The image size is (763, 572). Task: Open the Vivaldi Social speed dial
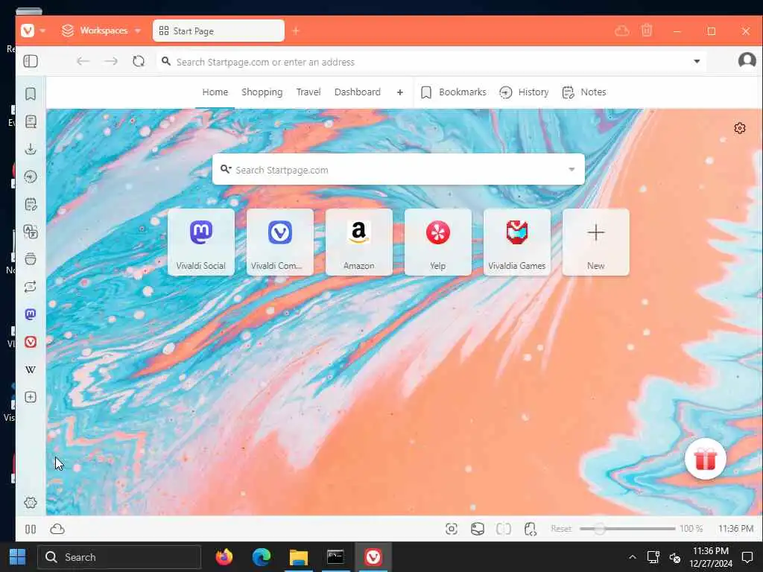201,242
